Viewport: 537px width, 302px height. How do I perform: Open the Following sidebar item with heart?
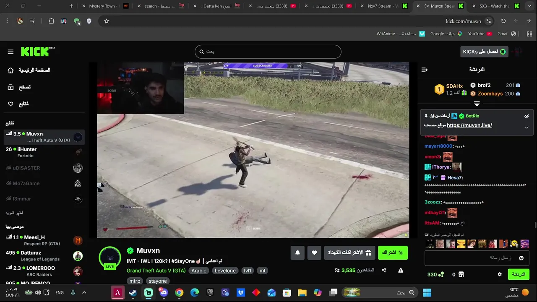point(18,104)
